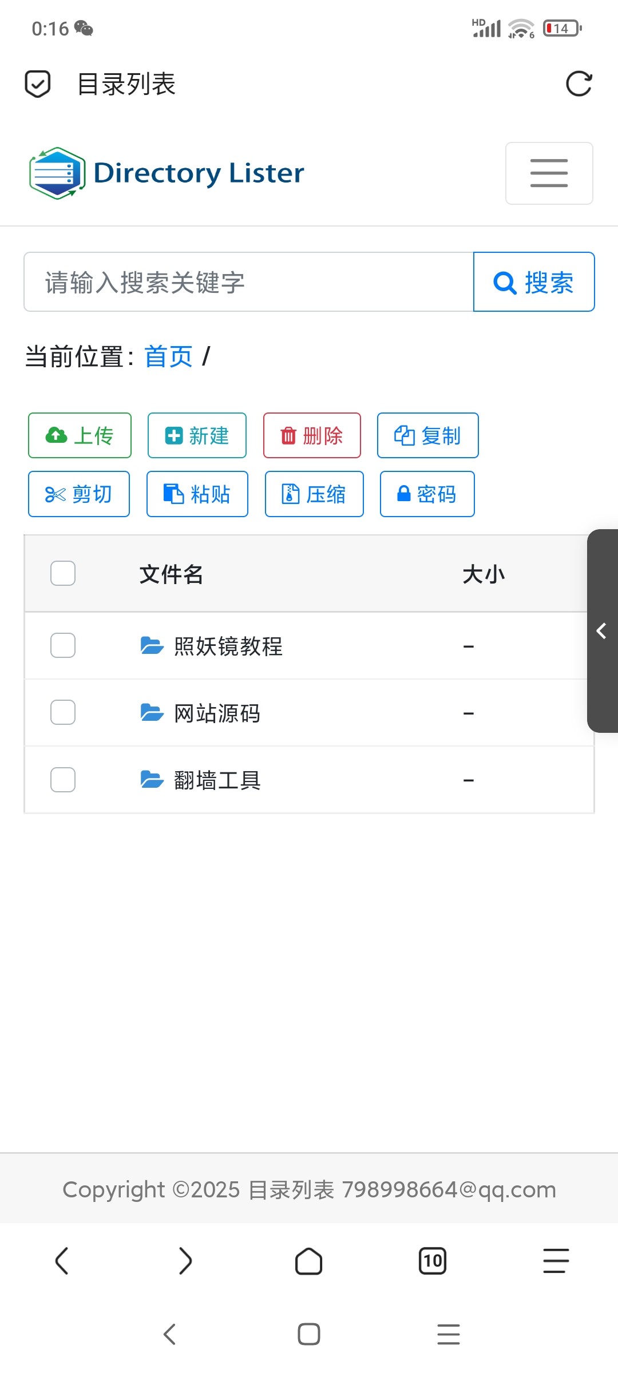Image resolution: width=618 pixels, height=1373 pixels.
Task: Open the browser bottom menu icon
Action: (x=556, y=1260)
